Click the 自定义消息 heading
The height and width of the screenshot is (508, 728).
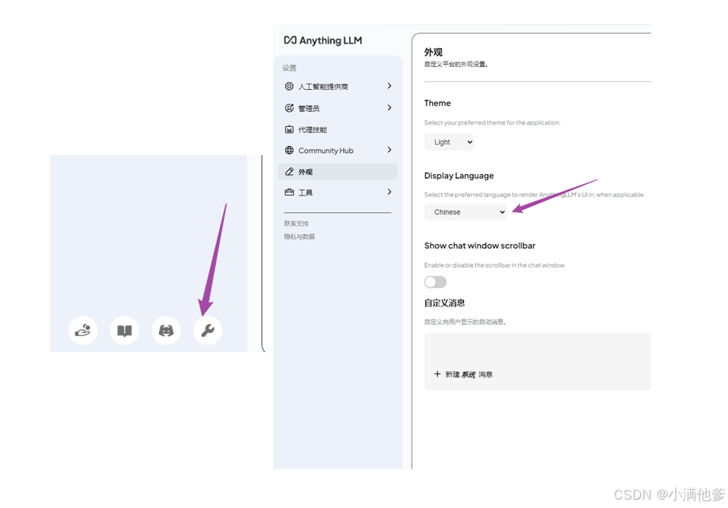[444, 303]
